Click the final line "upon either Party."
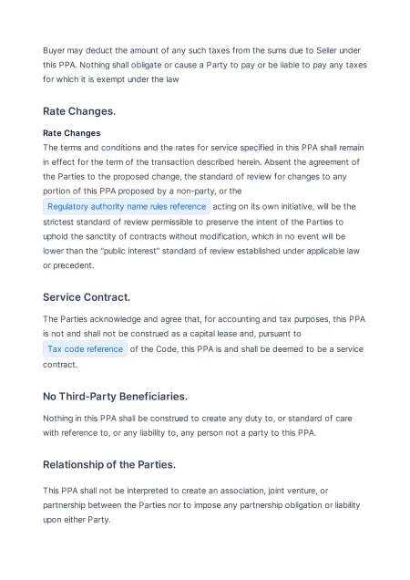The height and width of the screenshot is (580, 410). [x=77, y=519]
